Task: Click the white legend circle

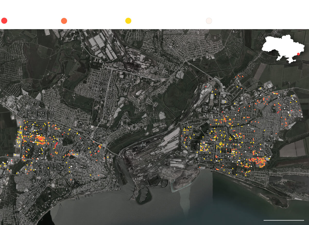Action: [209, 21]
